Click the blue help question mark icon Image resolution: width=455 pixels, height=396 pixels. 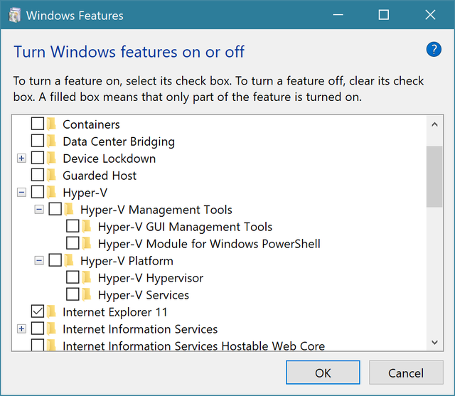tap(434, 50)
